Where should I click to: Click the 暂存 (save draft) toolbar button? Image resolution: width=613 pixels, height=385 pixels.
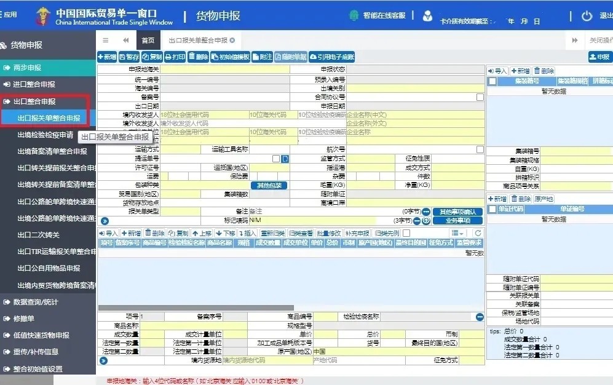coord(129,57)
